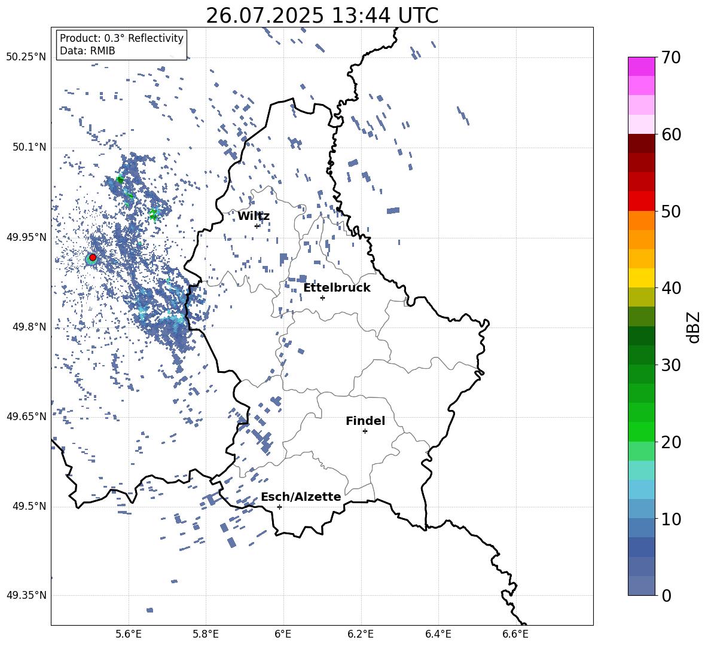Image resolution: width=708 pixels, height=646 pixels.
Task: Click the 6°E longitude label
Action: [283, 635]
